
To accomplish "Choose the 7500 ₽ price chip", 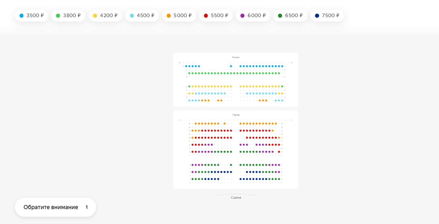I will [327, 16].
